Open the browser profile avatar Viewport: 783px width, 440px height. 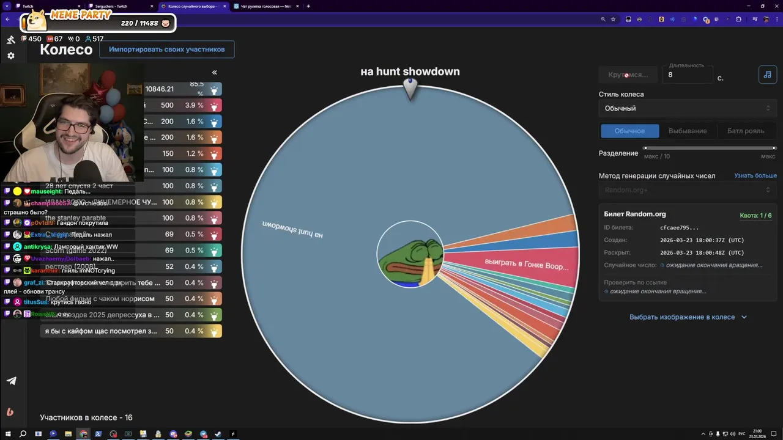765,19
